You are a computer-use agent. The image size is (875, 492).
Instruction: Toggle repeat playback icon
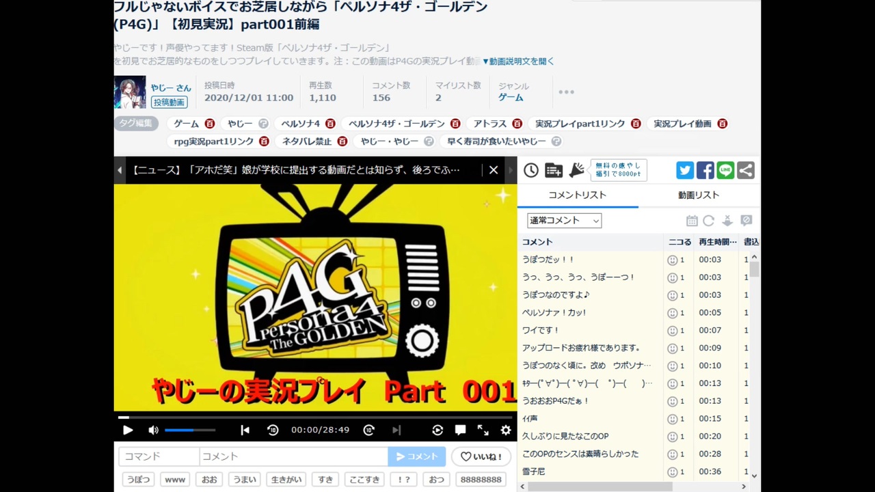point(437,430)
